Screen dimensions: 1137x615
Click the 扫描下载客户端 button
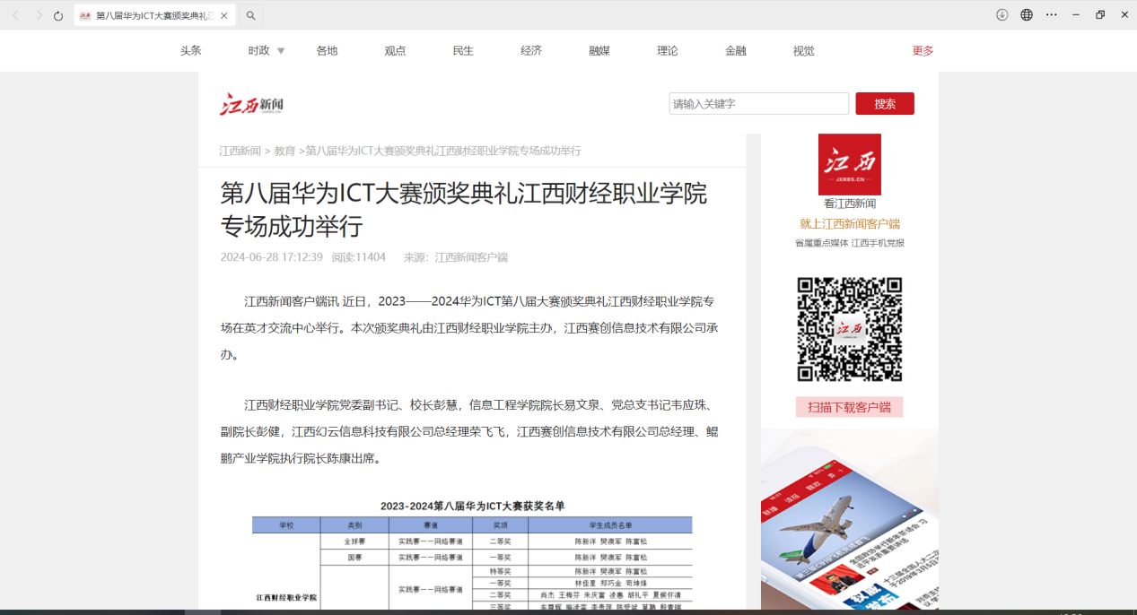(849, 407)
